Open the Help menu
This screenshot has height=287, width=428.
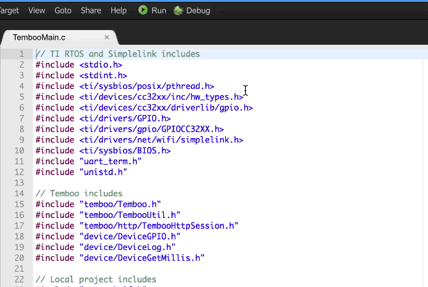pos(118,10)
